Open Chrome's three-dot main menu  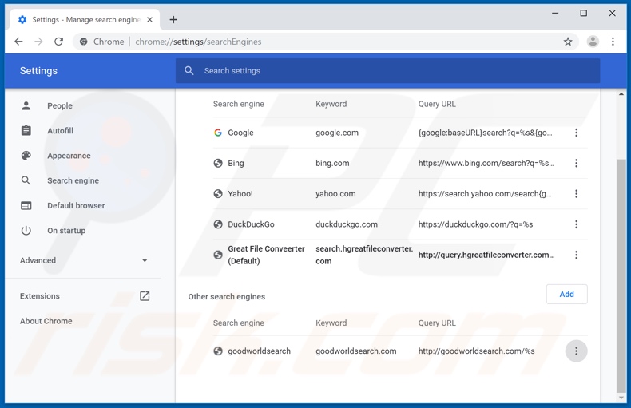click(613, 42)
